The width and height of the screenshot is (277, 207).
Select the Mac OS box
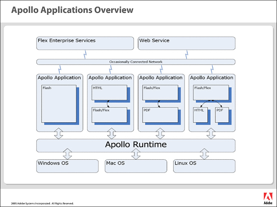click(x=136, y=166)
